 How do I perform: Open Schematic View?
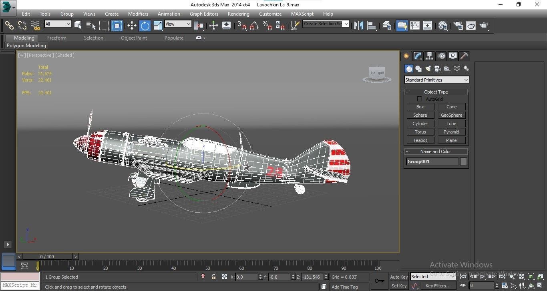(x=428, y=26)
